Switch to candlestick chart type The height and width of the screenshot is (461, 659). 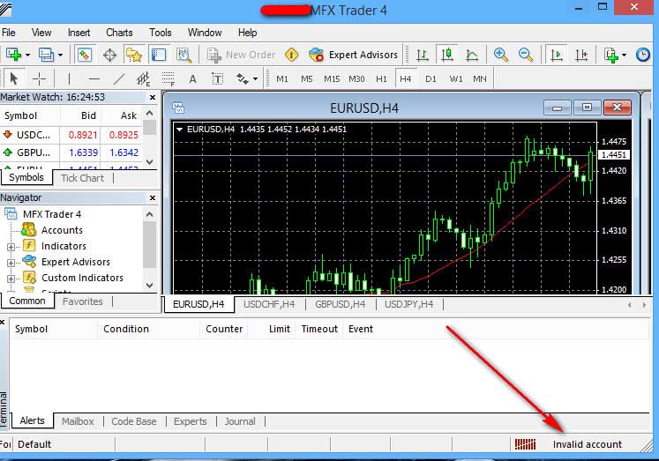point(447,55)
